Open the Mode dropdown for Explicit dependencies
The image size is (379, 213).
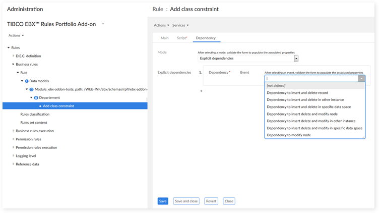pos(296,59)
